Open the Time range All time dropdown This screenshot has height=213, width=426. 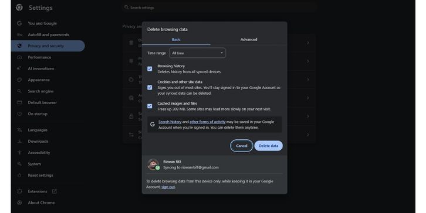tap(197, 53)
